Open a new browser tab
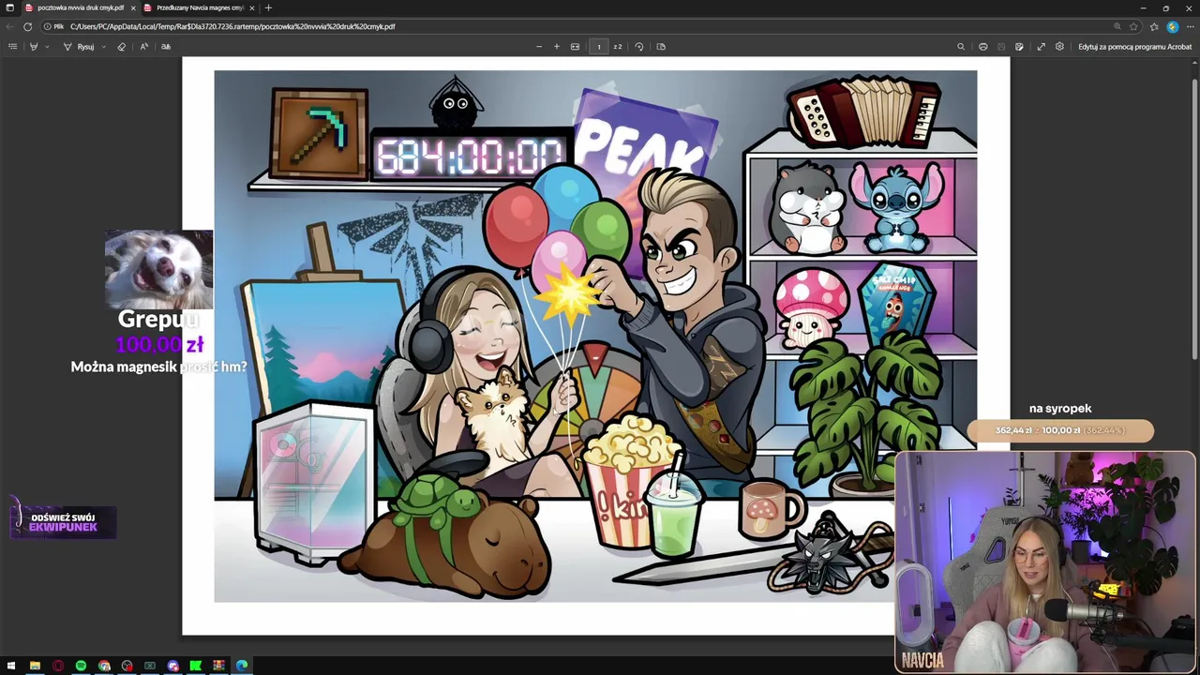 point(268,7)
